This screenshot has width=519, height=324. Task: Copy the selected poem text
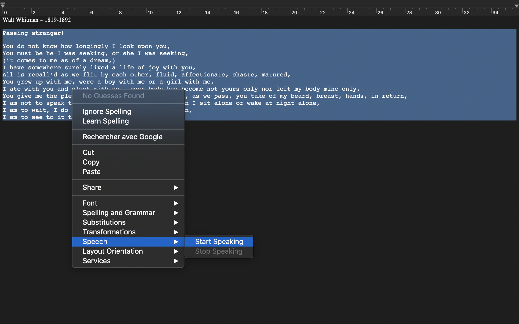(x=128, y=162)
